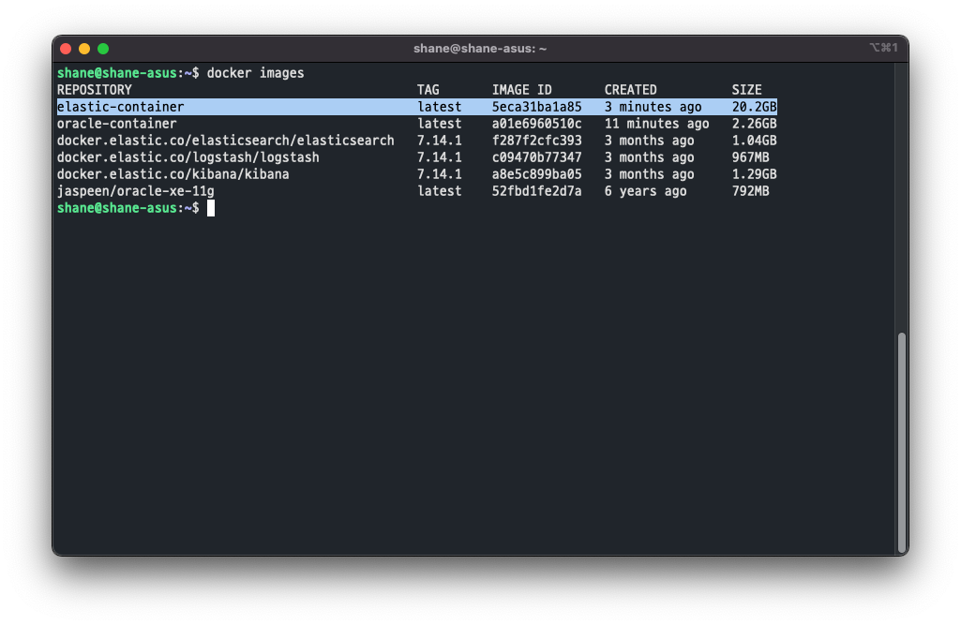Click the yellow minimize window button
The height and width of the screenshot is (625, 961).
coord(84,49)
